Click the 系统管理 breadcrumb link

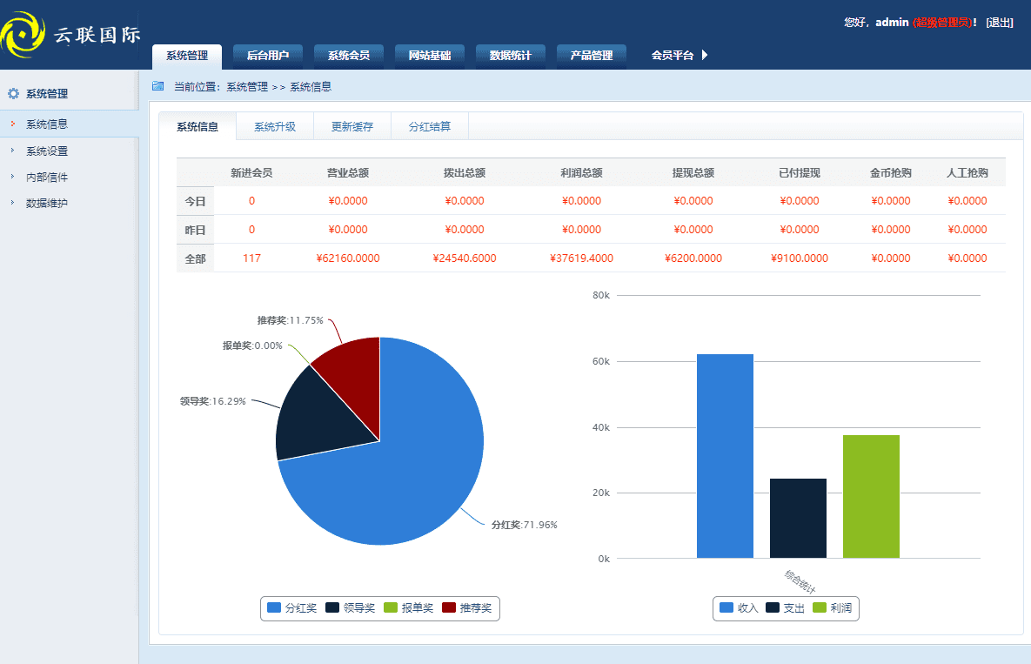246,86
